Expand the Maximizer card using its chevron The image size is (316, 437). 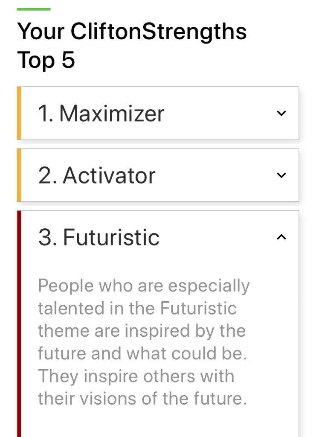point(281,113)
